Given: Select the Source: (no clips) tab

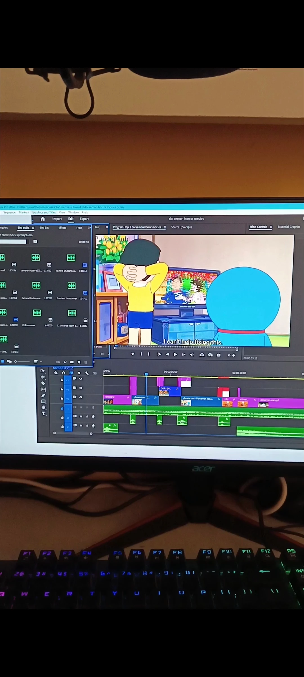Looking at the screenshot, I should point(181,227).
